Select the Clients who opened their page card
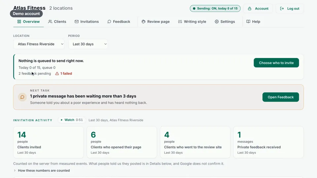The height and width of the screenshot is (178, 317). coord(122,142)
